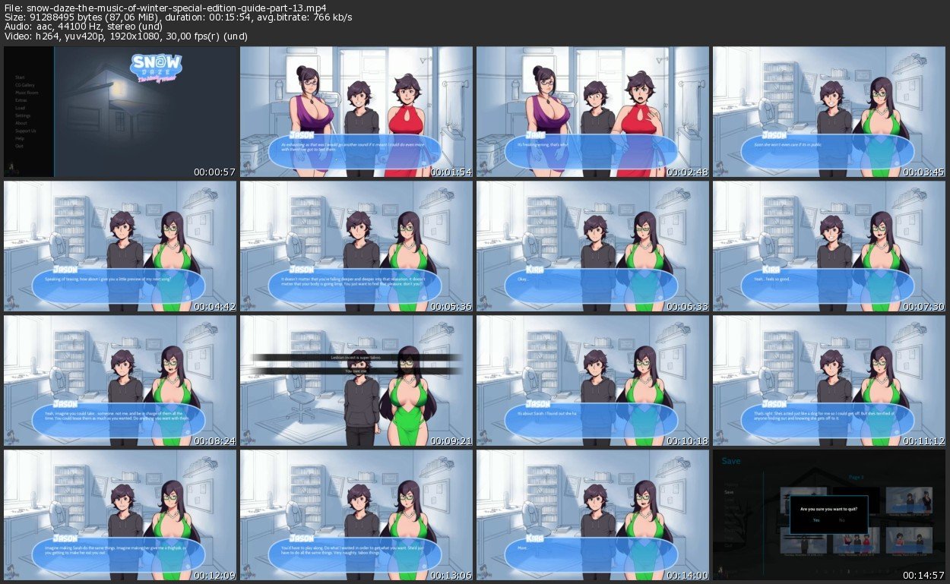Select highlighted page number 3 in save pager

pyautogui.click(x=848, y=570)
